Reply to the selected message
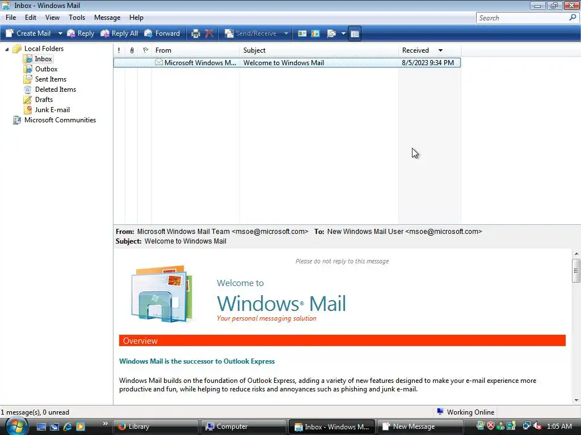This screenshot has width=581, height=435. [x=81, y=33]
